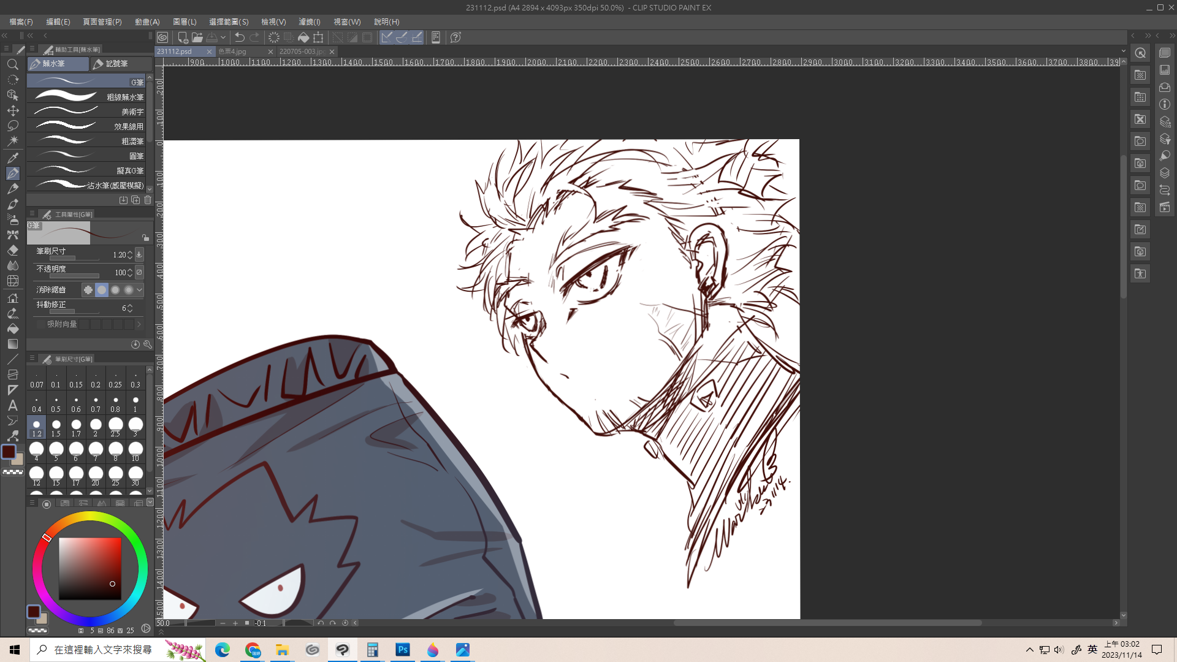Collapse left palette dock with double chevron
This screenshot has width=1177, height=662.
point(5,36)
